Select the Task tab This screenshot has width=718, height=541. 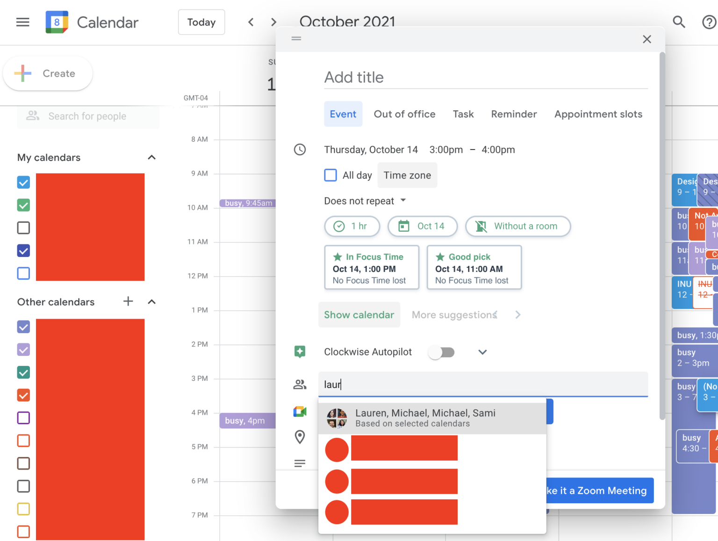463,114
